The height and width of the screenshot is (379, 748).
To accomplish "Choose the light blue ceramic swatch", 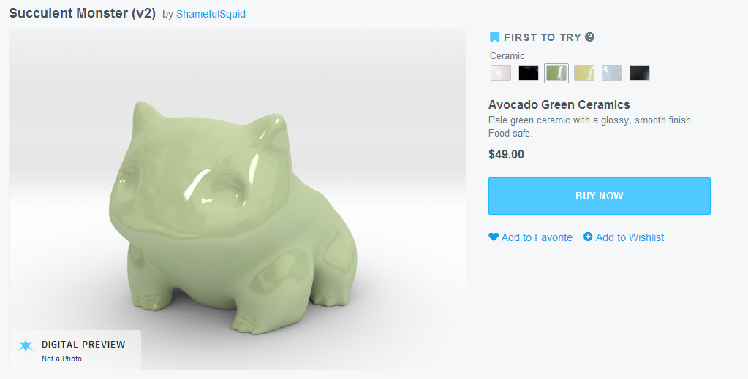I will coord(612,73).
